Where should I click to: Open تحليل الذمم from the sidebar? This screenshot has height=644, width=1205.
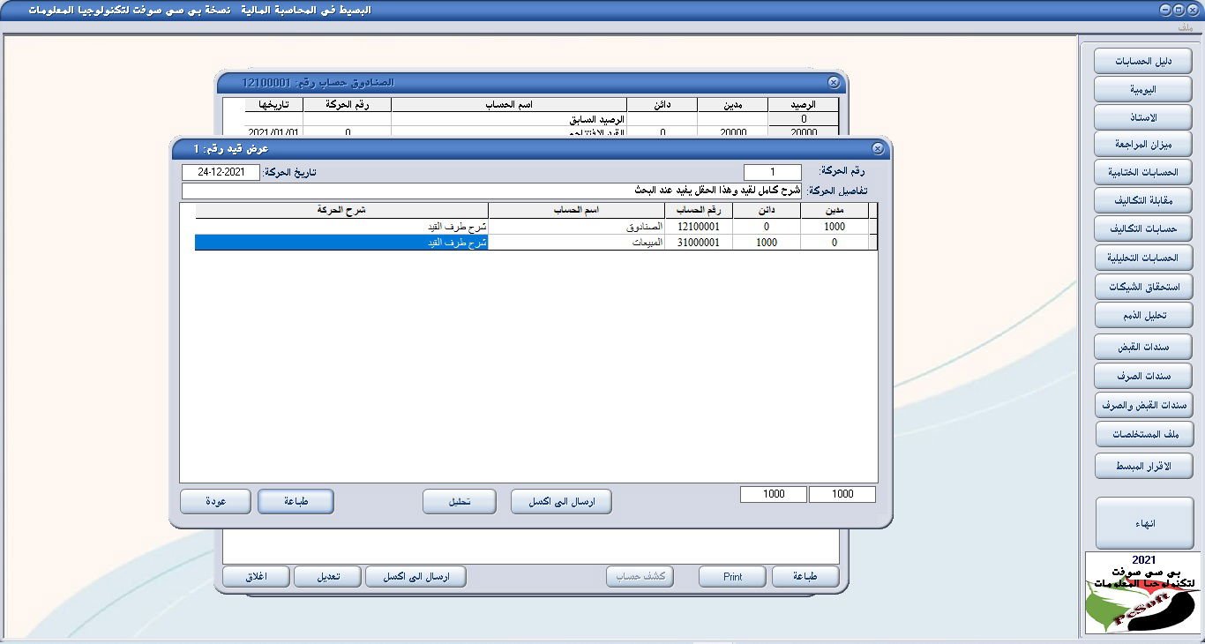point(1142,315)
